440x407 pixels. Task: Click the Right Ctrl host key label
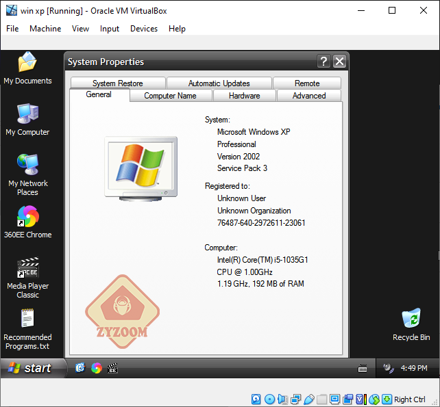point(410,399)
